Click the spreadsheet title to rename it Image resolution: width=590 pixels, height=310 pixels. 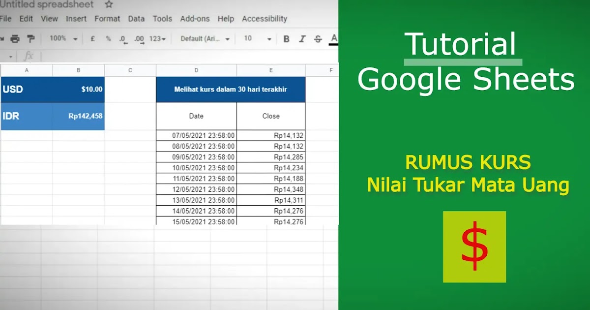47,4
